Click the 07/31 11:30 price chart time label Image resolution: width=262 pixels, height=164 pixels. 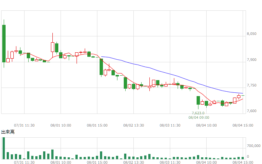point(24,125)
